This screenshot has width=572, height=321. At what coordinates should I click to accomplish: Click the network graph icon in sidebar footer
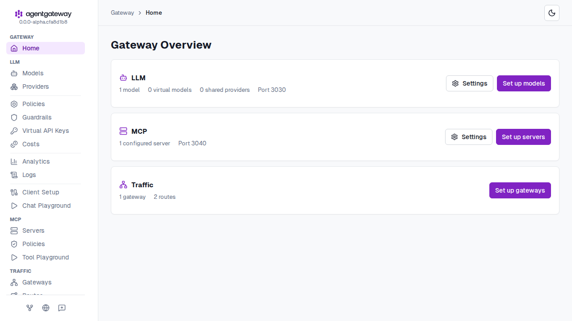[29, 308]
